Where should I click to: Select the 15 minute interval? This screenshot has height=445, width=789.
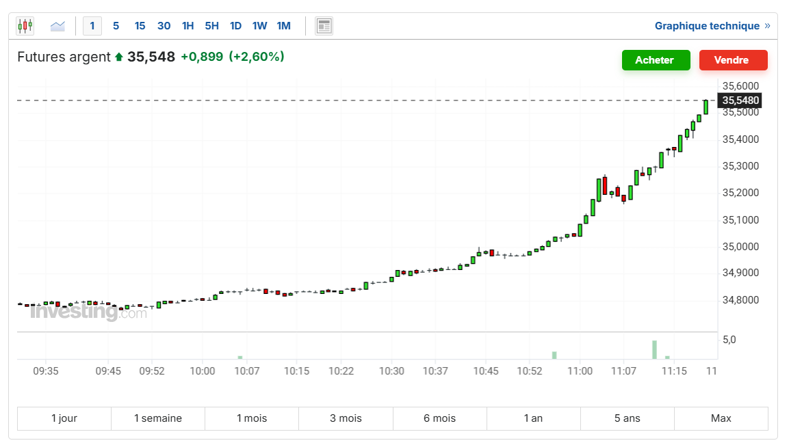tap(140, 26)
